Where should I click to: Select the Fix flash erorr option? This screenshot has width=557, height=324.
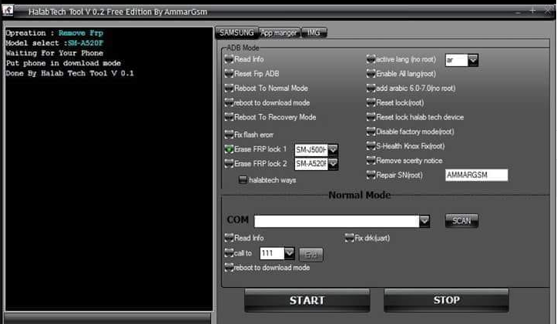click(250, 135)
